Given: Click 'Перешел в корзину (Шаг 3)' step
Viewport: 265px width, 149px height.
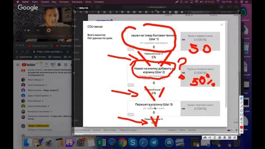Looking at the screenshot, I should click(154, 108).
